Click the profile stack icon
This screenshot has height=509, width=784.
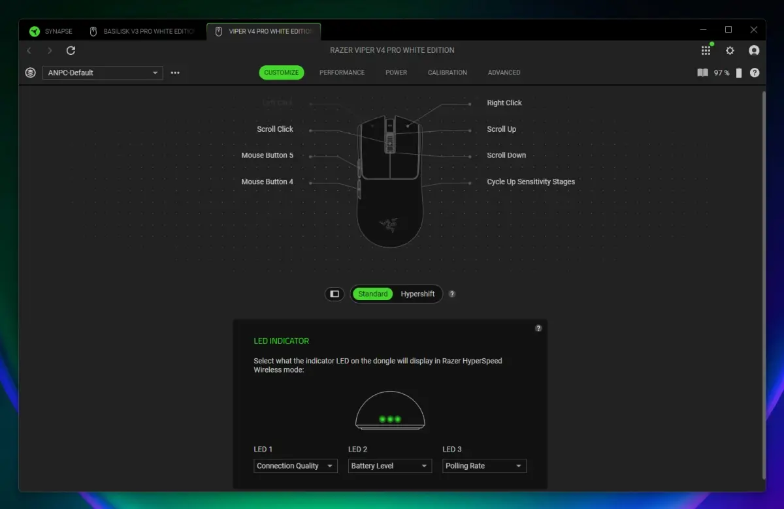[31, 72]
